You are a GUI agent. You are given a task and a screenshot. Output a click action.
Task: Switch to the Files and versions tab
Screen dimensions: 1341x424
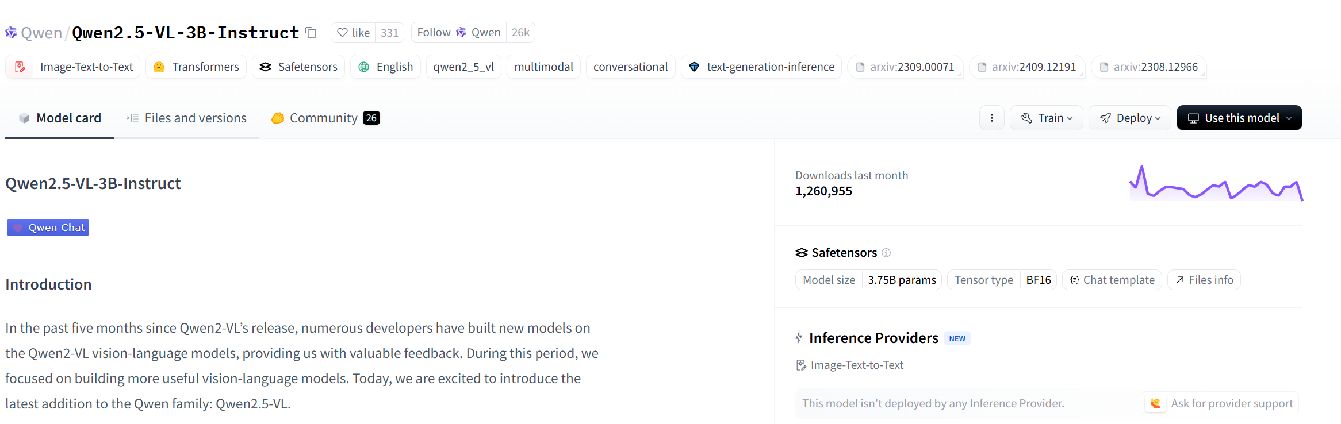click(186, 118)
